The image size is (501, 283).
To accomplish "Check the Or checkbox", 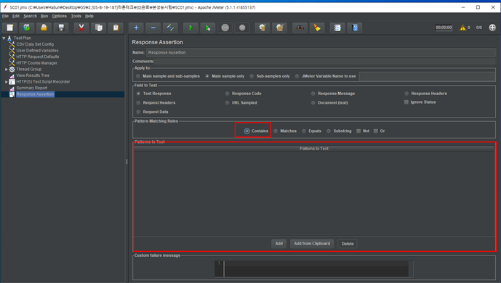I will pos(376,131).
